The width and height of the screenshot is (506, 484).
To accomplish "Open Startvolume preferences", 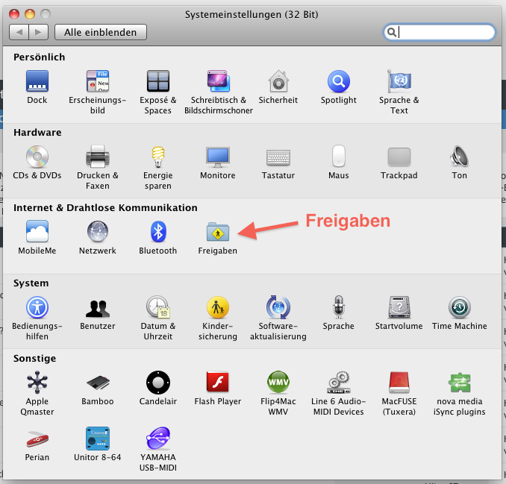I will pos(399,307).
